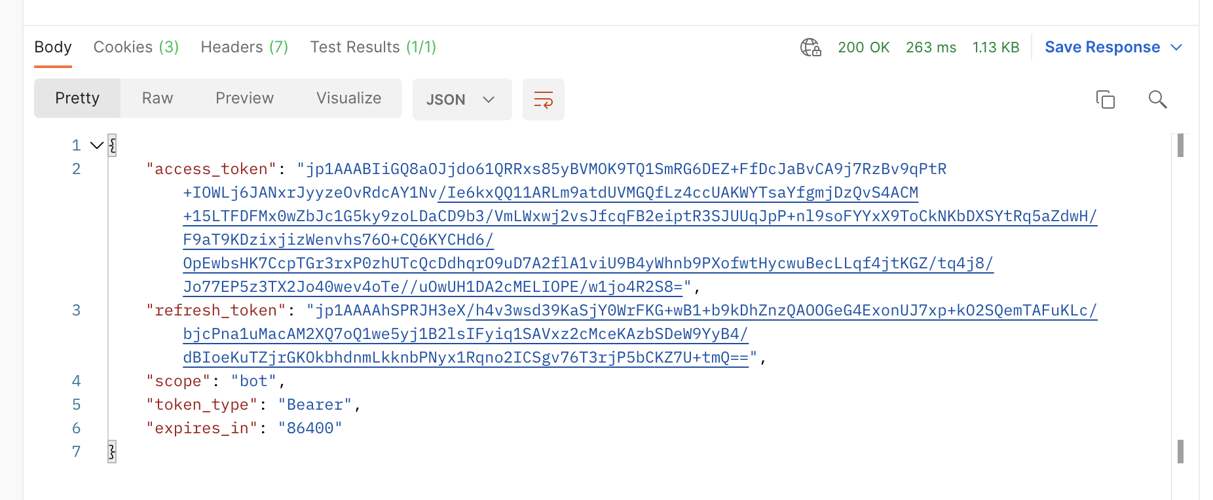The height and width of the screenshot is (500, 1213).
Task: Collapse the JSON object on line 1
Action: tap(96, 145)
